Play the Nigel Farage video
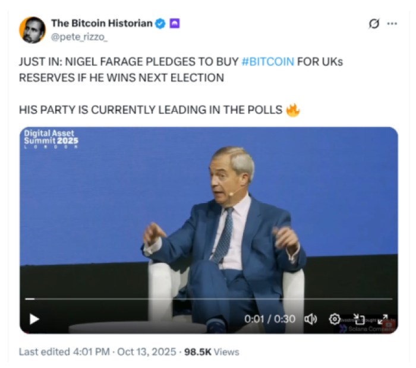416x368 pixels. 34,319
